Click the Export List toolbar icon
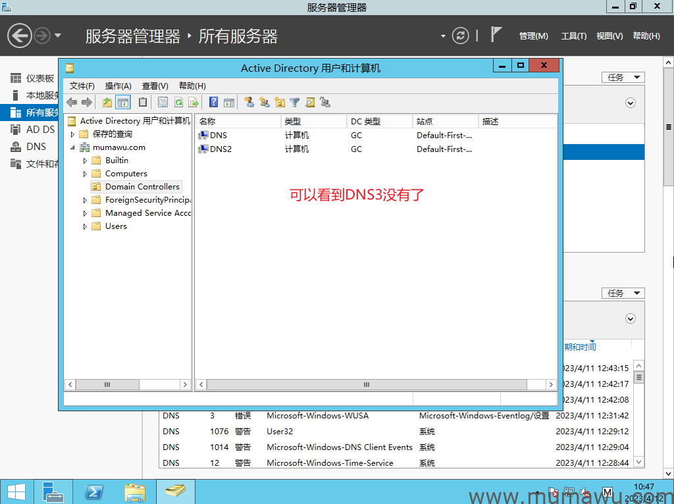Image resolution: width=674 pixels, height=504 pixels. pyautogui.click(x=194, y=102)
